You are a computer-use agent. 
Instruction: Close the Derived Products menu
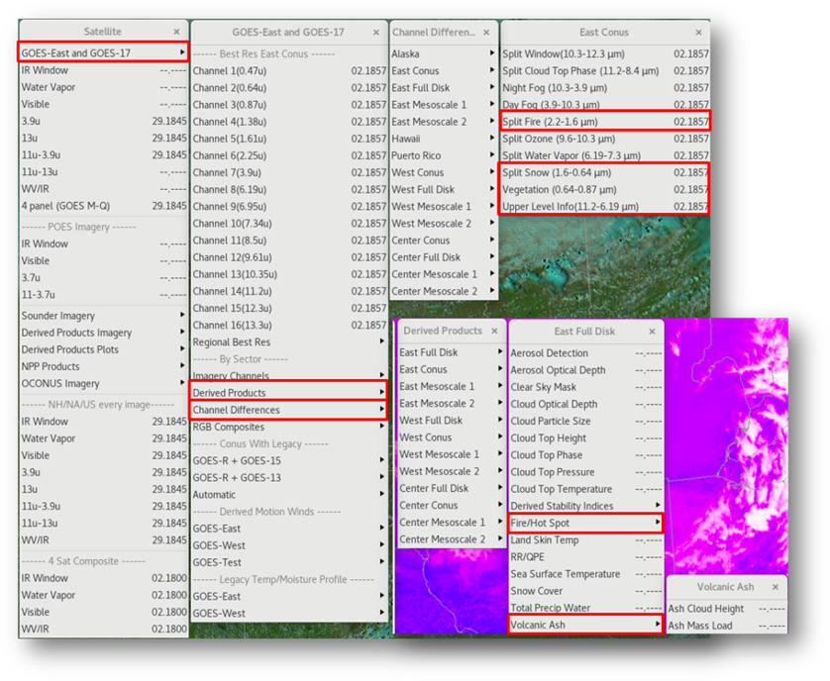[494, 331]
